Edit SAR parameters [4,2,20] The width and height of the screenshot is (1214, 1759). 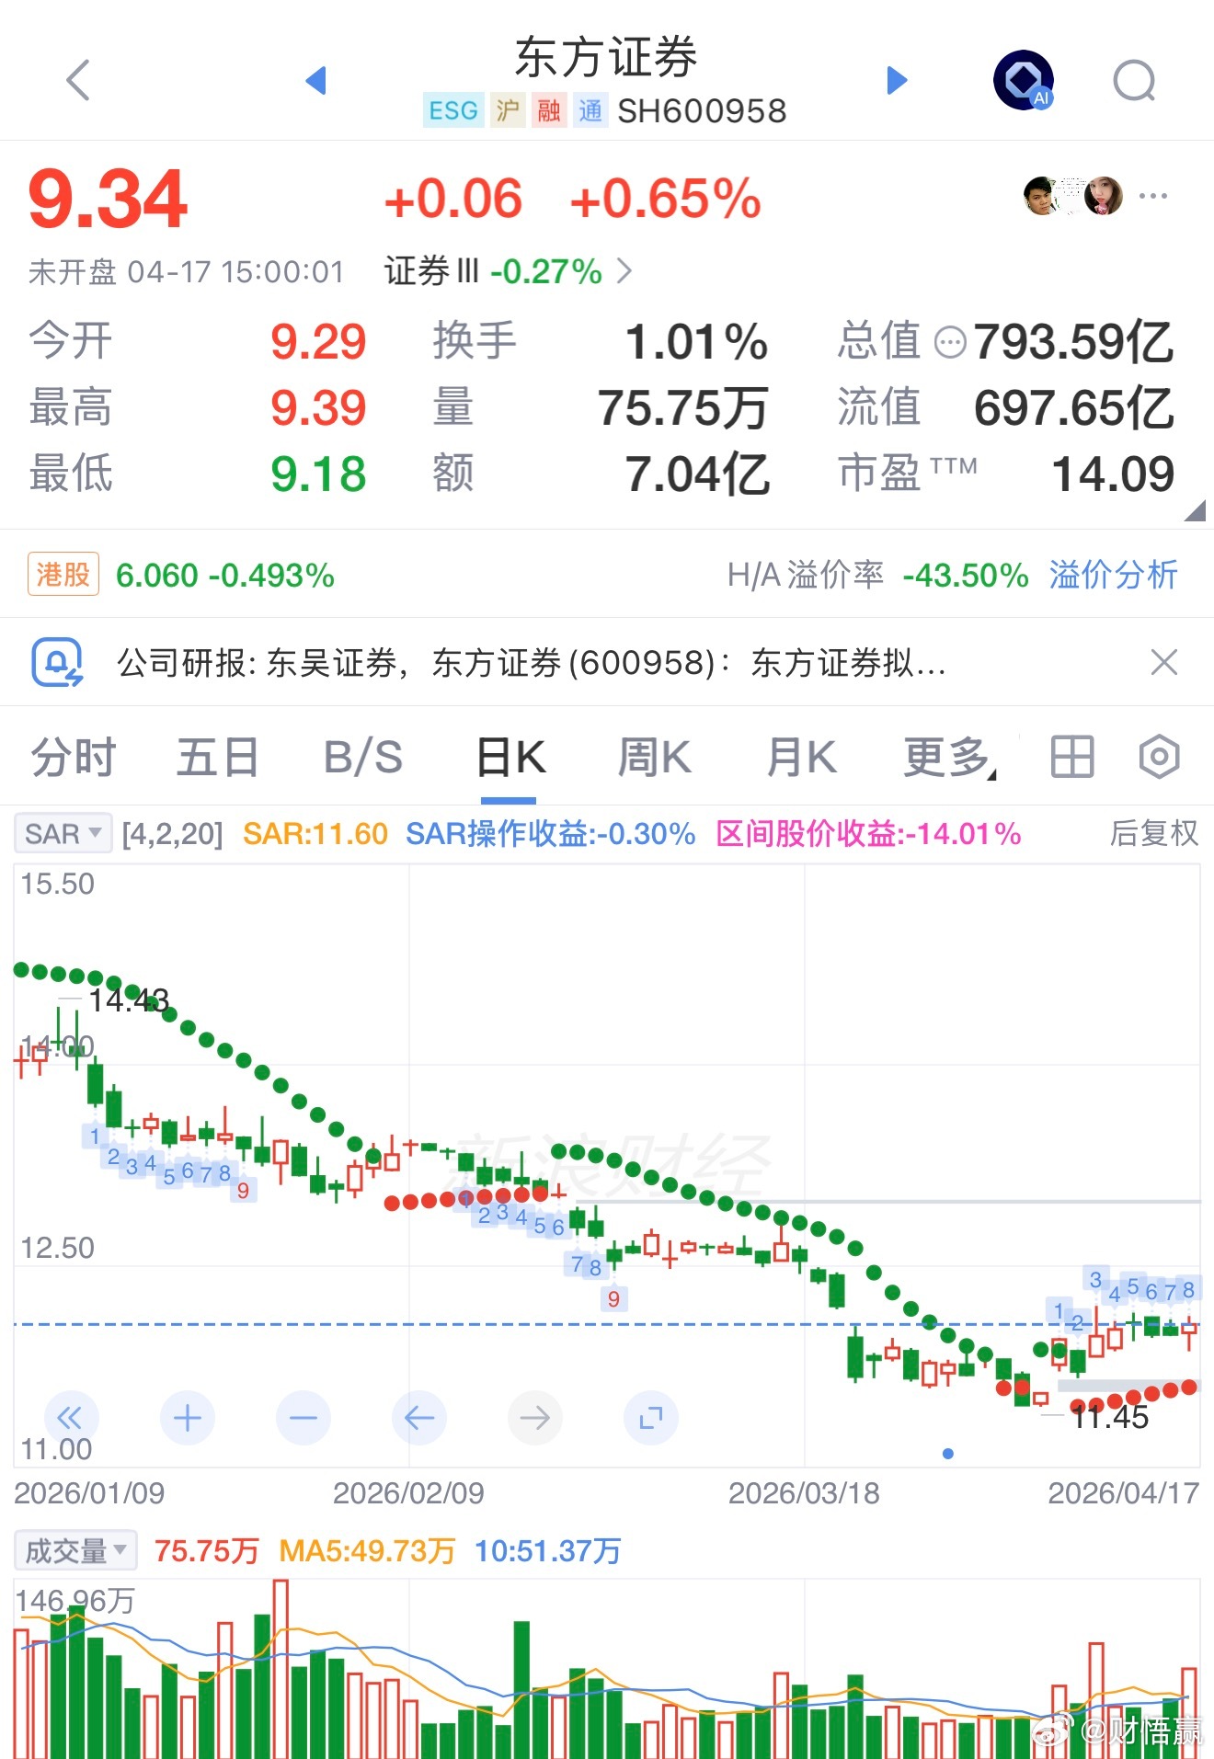[x=173, y=834]
